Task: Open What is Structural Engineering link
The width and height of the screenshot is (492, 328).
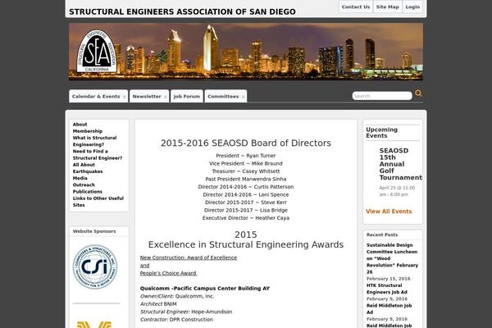Action: tap(94, 141)
